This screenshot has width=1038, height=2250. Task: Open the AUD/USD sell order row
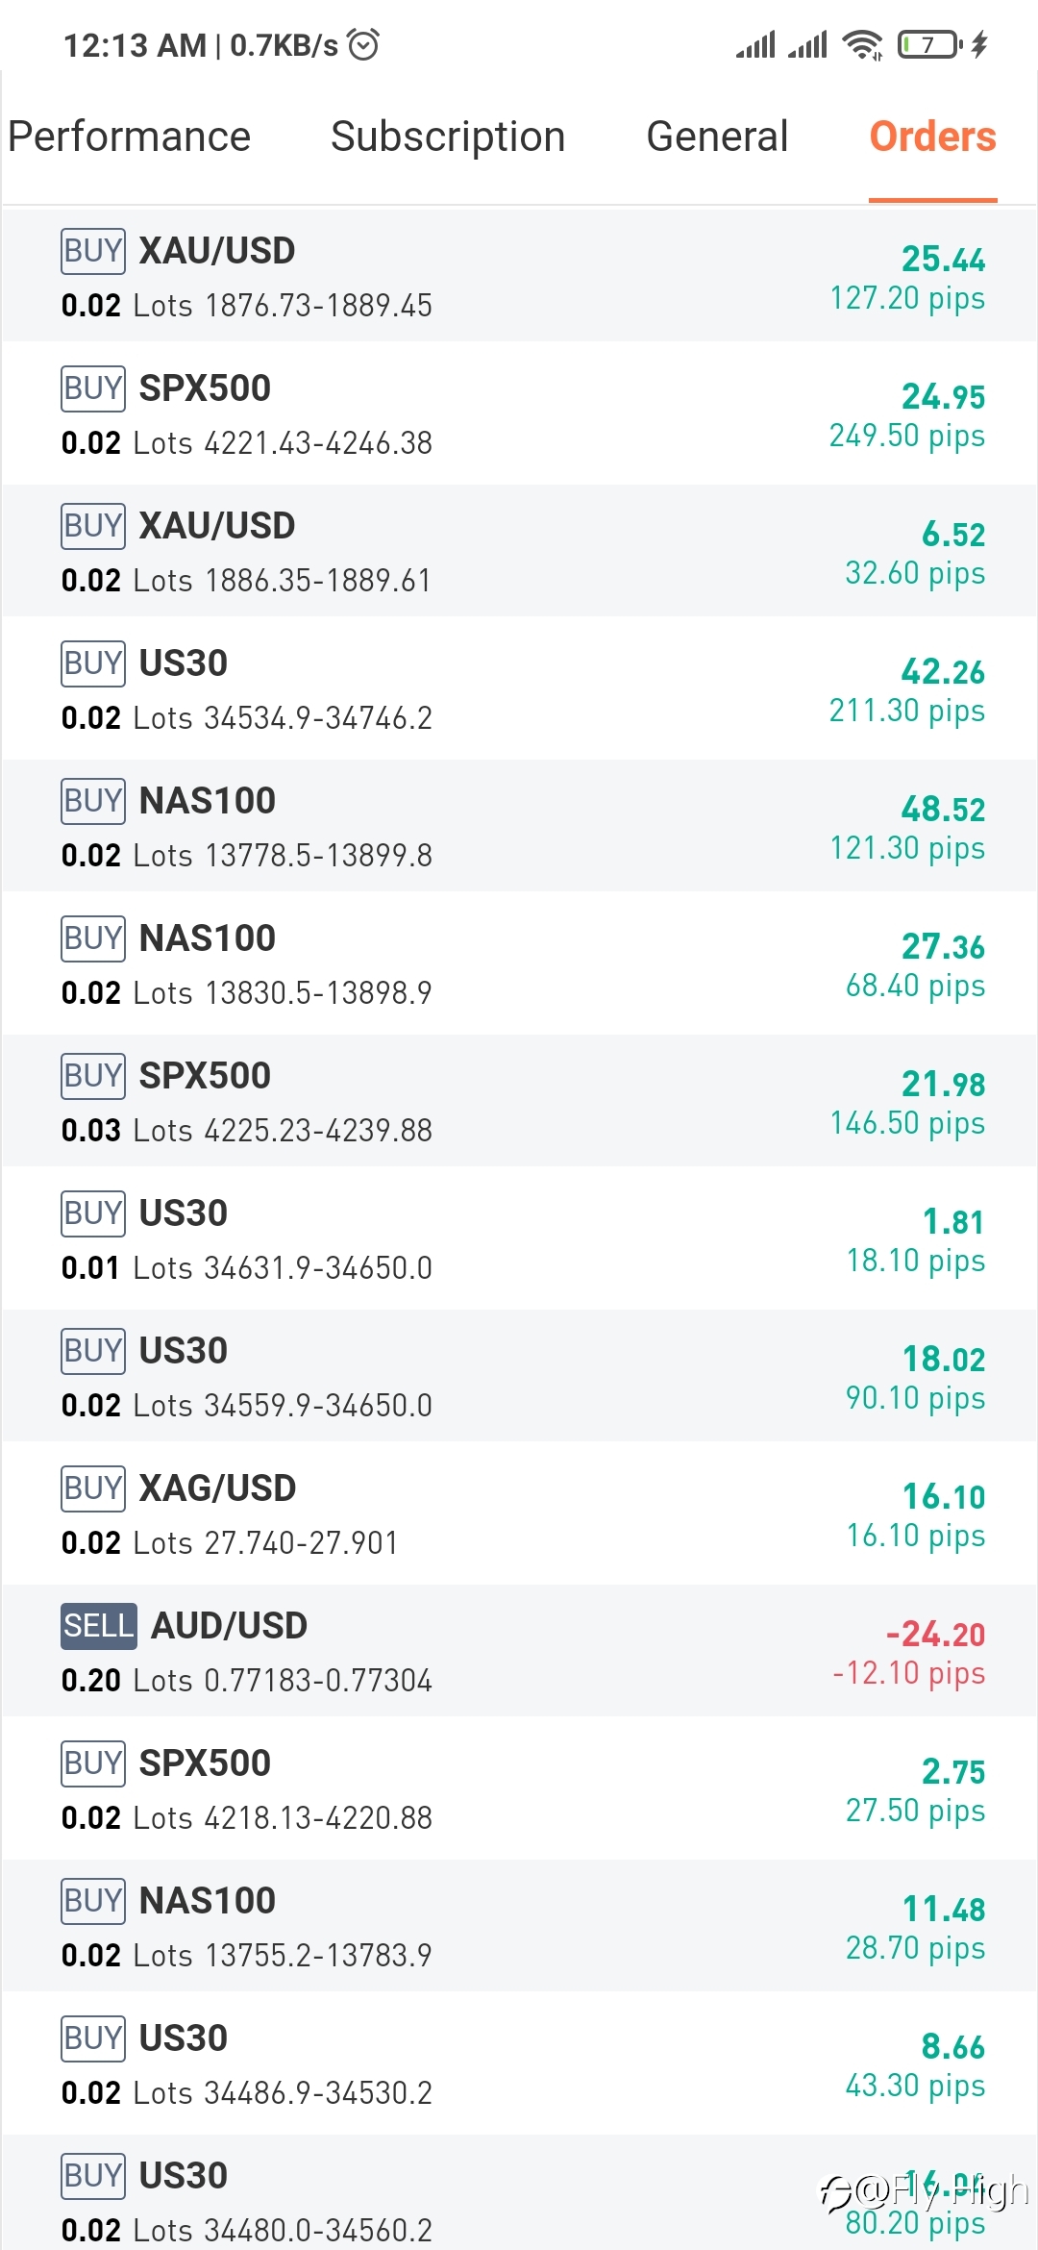coord(519,1652)
